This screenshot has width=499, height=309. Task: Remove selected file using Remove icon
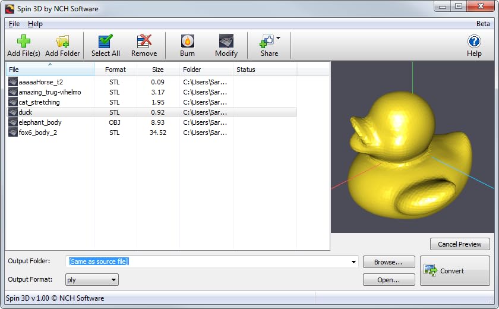(144, 41)
